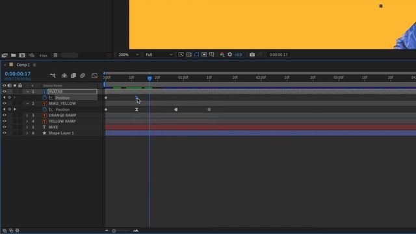Toggle mask and shape path visibility

(x=196, y=55)
